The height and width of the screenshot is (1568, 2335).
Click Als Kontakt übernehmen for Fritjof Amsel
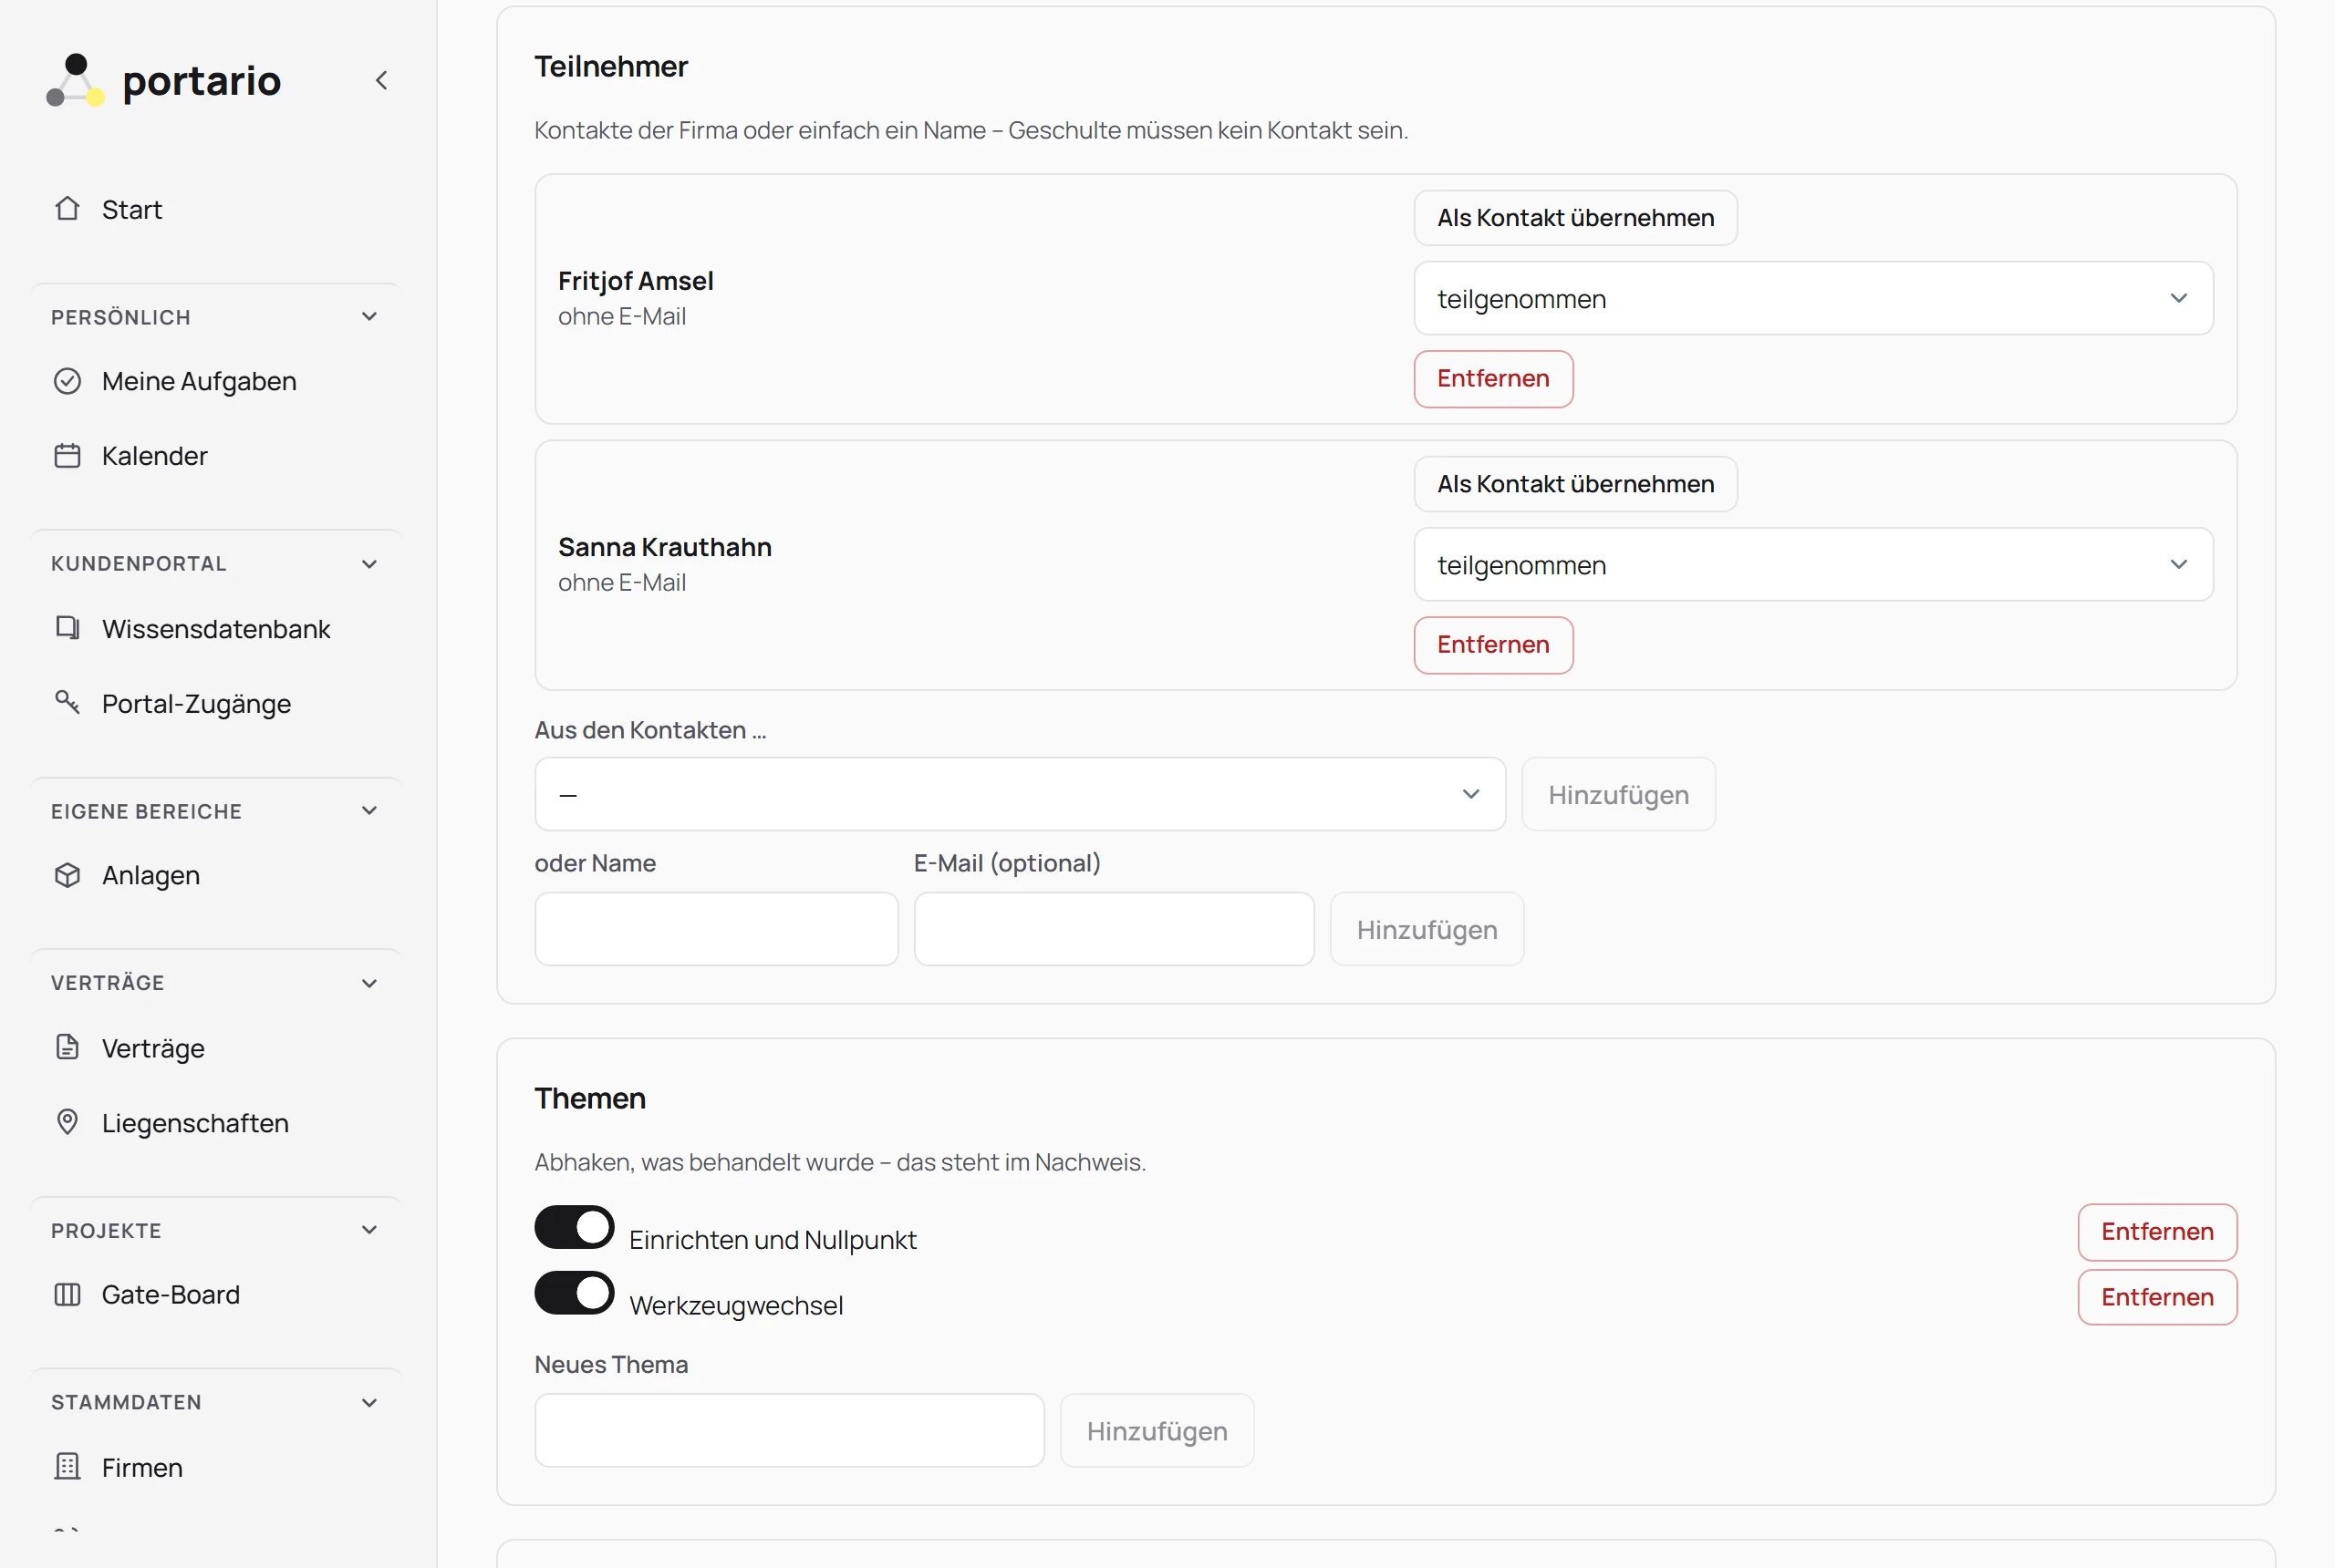click(x=1574, y=218)
